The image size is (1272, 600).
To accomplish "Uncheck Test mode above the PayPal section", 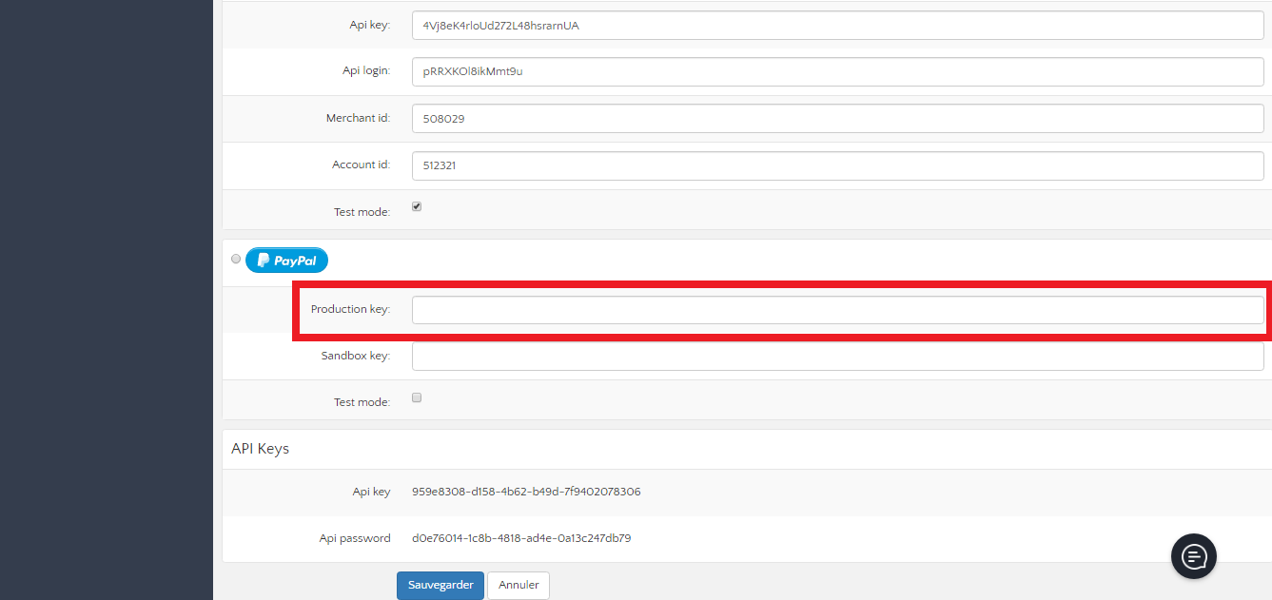I will click(417, 207).
